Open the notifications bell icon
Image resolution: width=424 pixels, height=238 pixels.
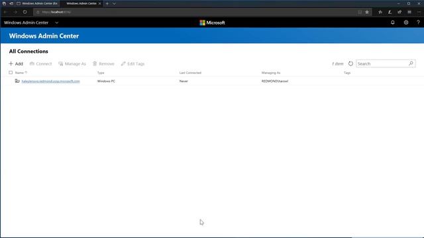(393, 22)
